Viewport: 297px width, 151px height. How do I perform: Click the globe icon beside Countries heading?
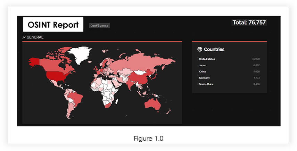tap(200, 49)
